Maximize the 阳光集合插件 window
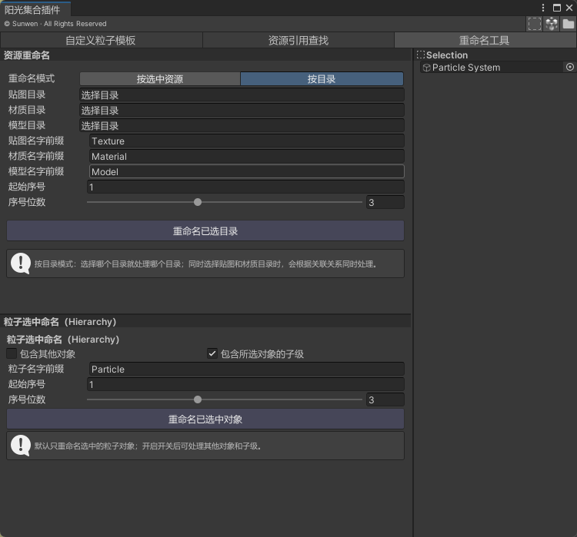Image resolution: width=577 pixels, height=537 pixels. coord(557,8)
